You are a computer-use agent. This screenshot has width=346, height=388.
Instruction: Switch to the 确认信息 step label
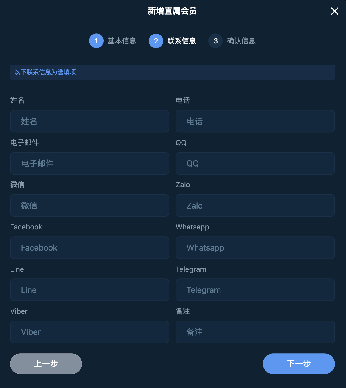pyautogui.click(x=241, y=41)
